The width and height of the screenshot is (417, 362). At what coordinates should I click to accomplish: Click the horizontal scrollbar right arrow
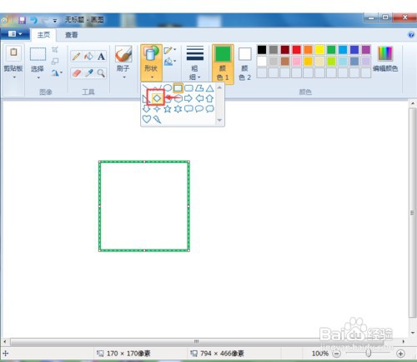404,341
